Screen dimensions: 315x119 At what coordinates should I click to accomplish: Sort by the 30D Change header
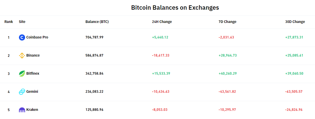(x=295, y=22)
